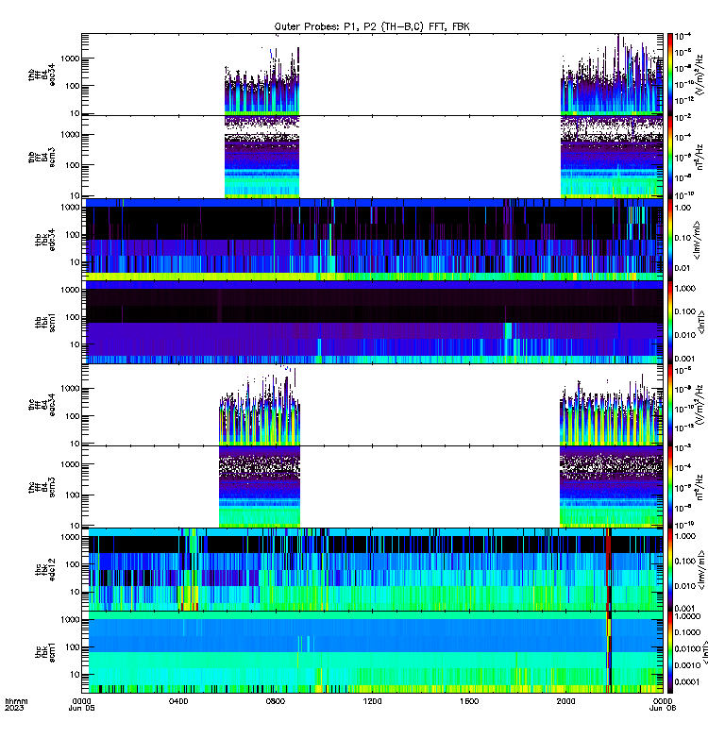Click the red spike in thc fbk edc12 panel
Viewport: 708px width, 755px height.
608,570
